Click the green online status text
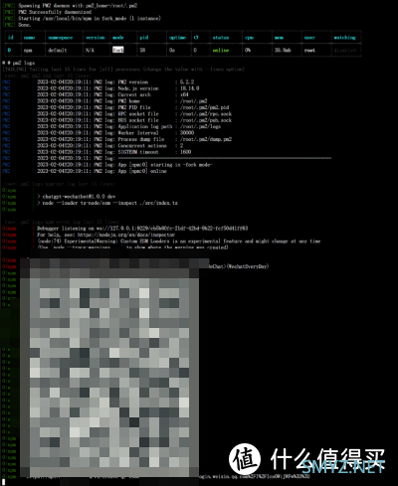The height and width of the screenshot is (486, 398). point(221,50)
